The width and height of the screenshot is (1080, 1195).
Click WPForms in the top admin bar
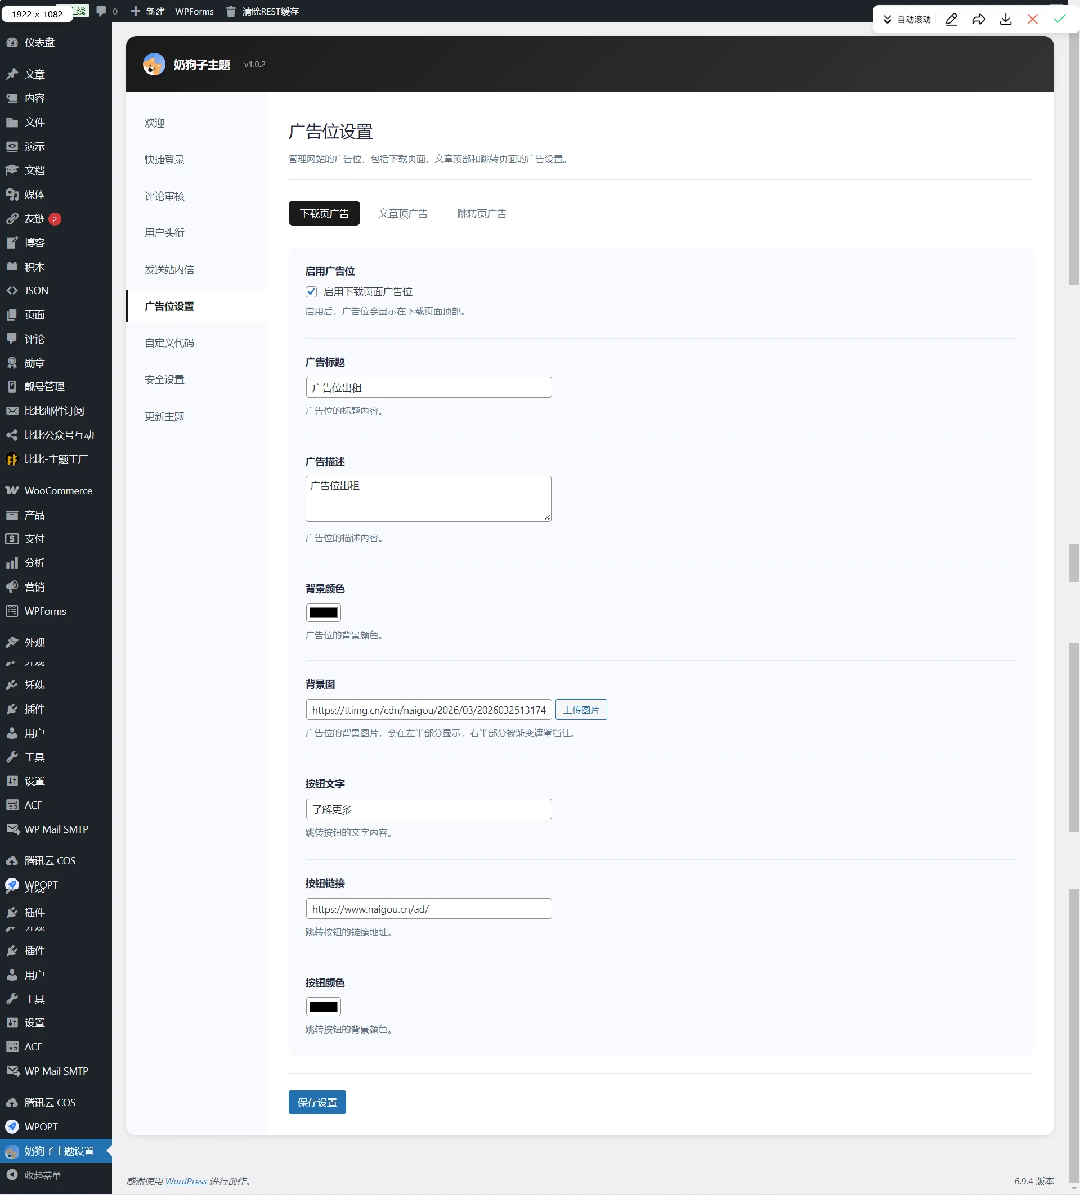[x=194, y=11]
